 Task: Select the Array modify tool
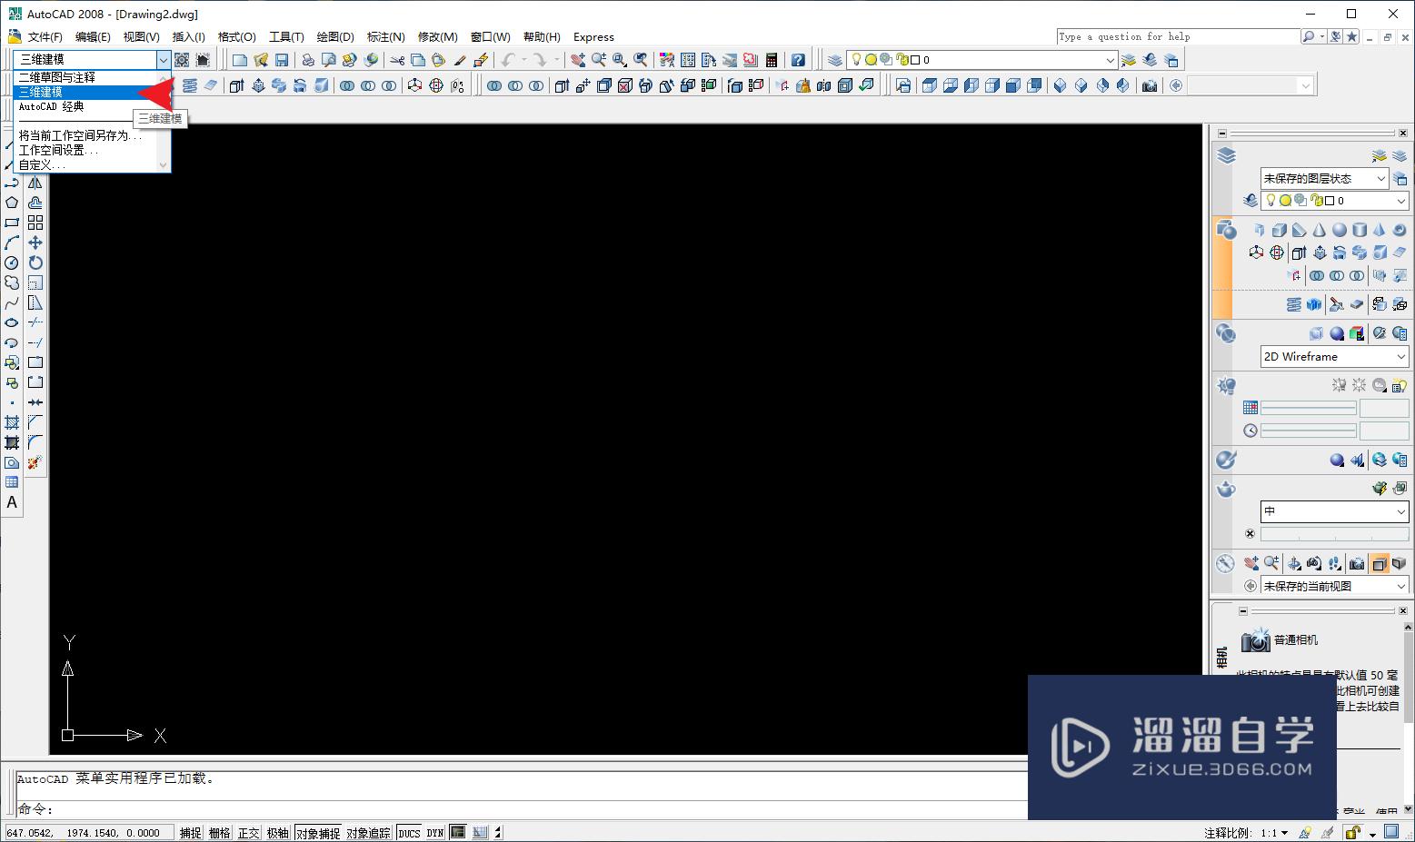point(35,223)
